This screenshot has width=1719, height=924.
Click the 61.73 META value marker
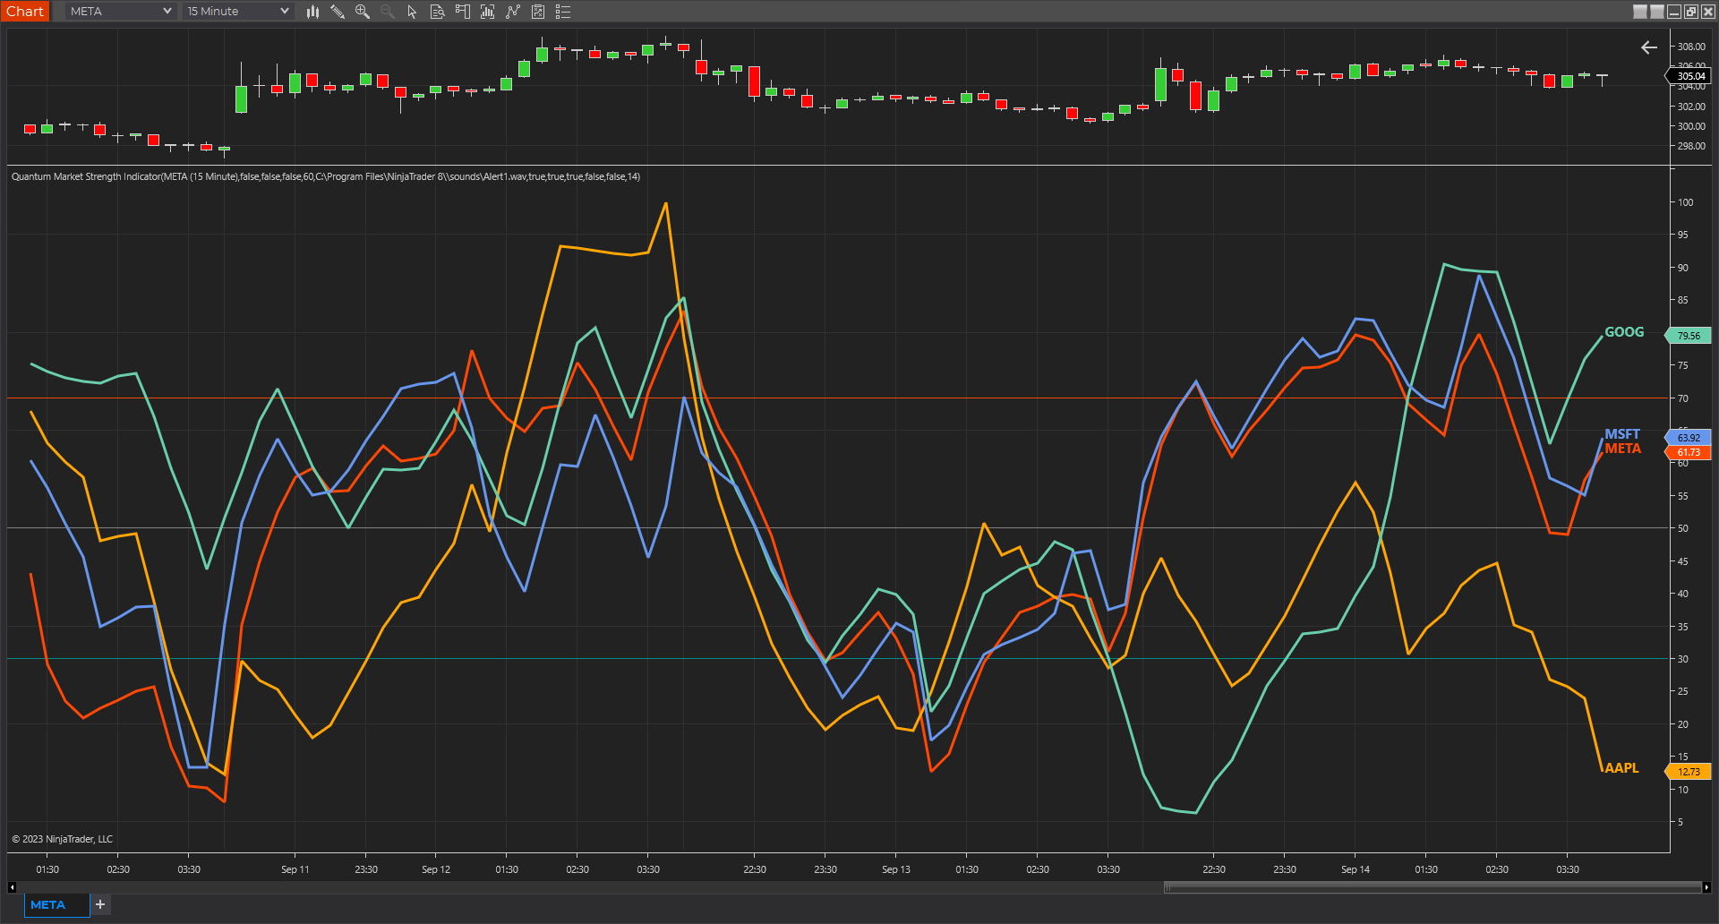1689,452
